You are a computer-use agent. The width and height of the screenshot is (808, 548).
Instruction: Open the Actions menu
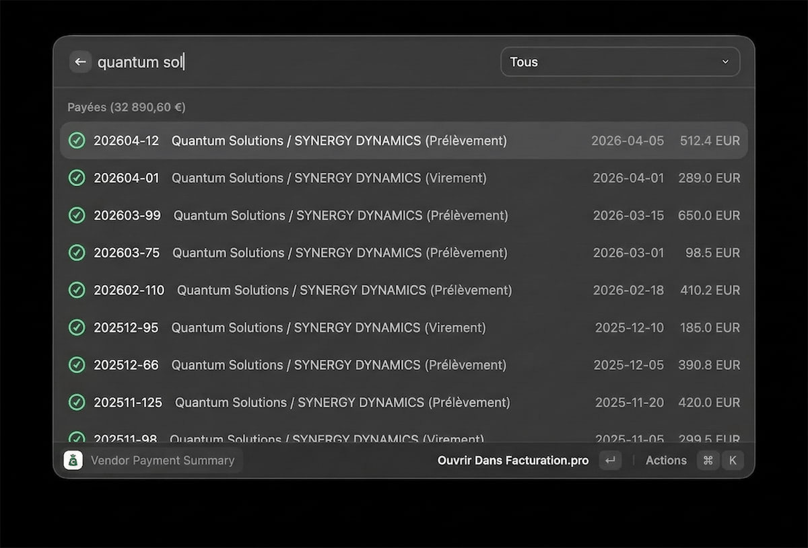666,461
